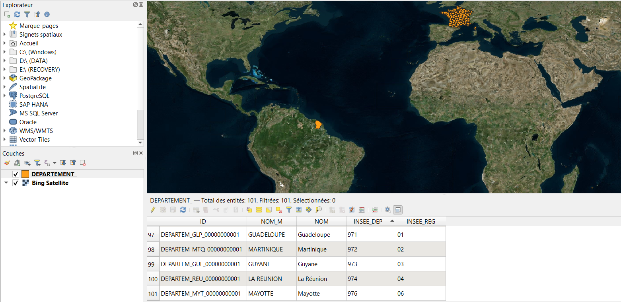
Task: Click the invert selection icon
Action: (x=269, y=210)
